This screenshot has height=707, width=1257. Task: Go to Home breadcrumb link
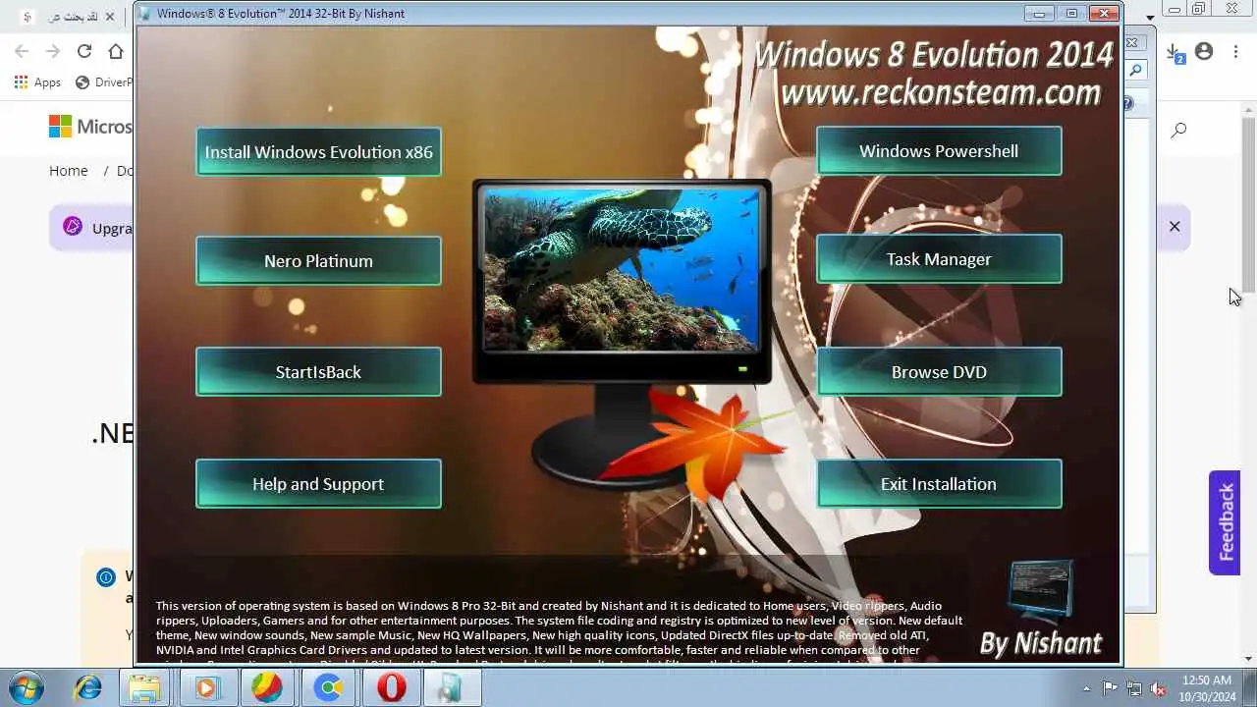click(x=69, y=171)
